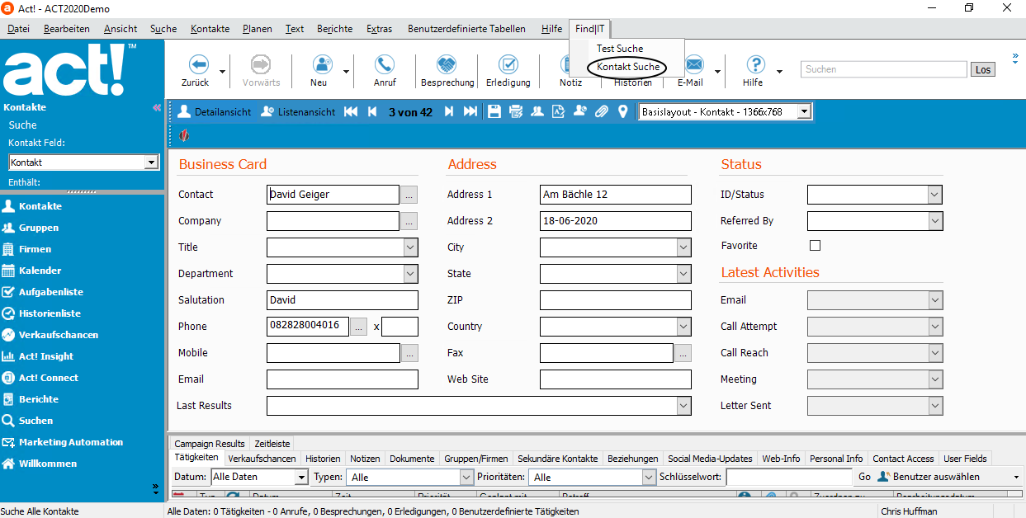This screenshot has width=1026, height=518.
Task: Open Besprechung handshake icon
Action: point(447,64)
